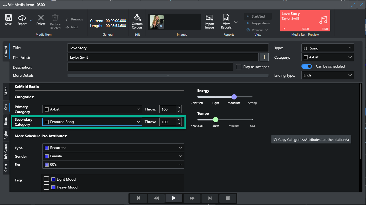Viewport: 366px width, 205px height.
Task: Toggle the Can be scheduled switch
Action: [x=307, y=66]
